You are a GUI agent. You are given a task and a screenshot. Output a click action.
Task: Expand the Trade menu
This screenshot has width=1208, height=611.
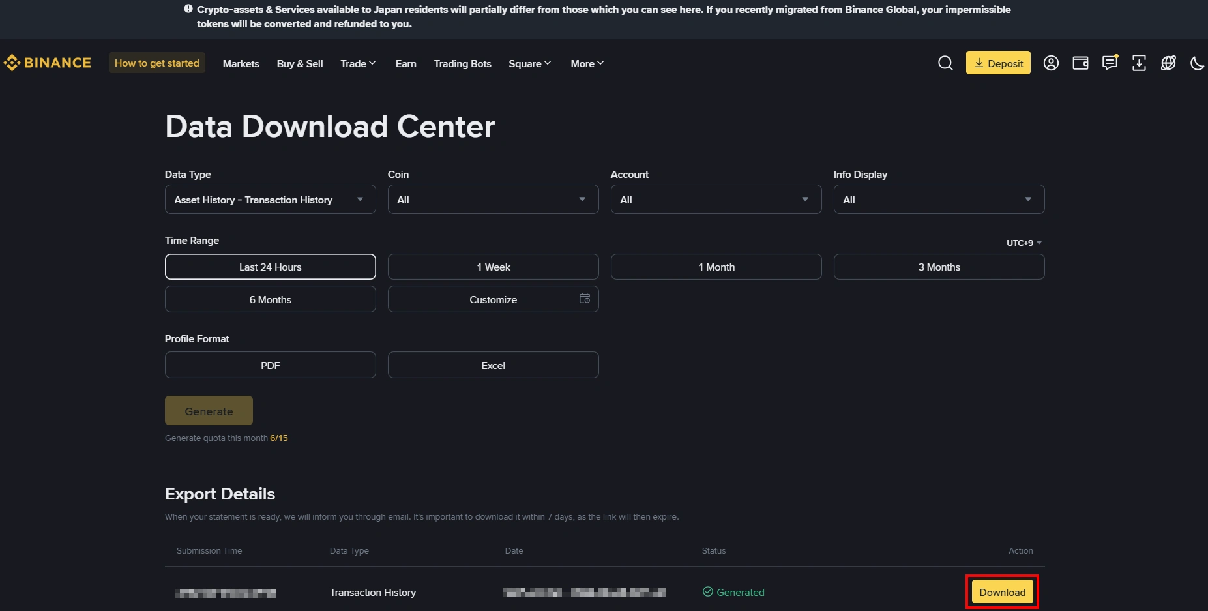tap(358, 63)
